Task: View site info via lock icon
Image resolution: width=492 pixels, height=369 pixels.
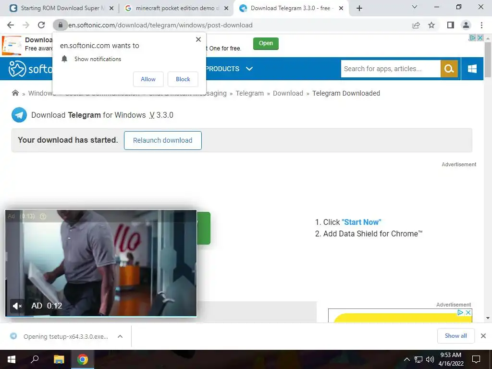Action: [x=60, y=25]
